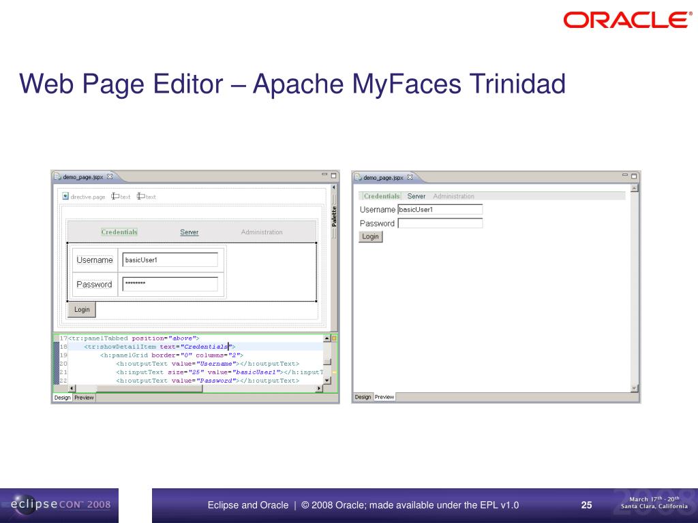
Task: Click source editor scroll right arrow
Action: pyautogui.click(x=319, y=388)
